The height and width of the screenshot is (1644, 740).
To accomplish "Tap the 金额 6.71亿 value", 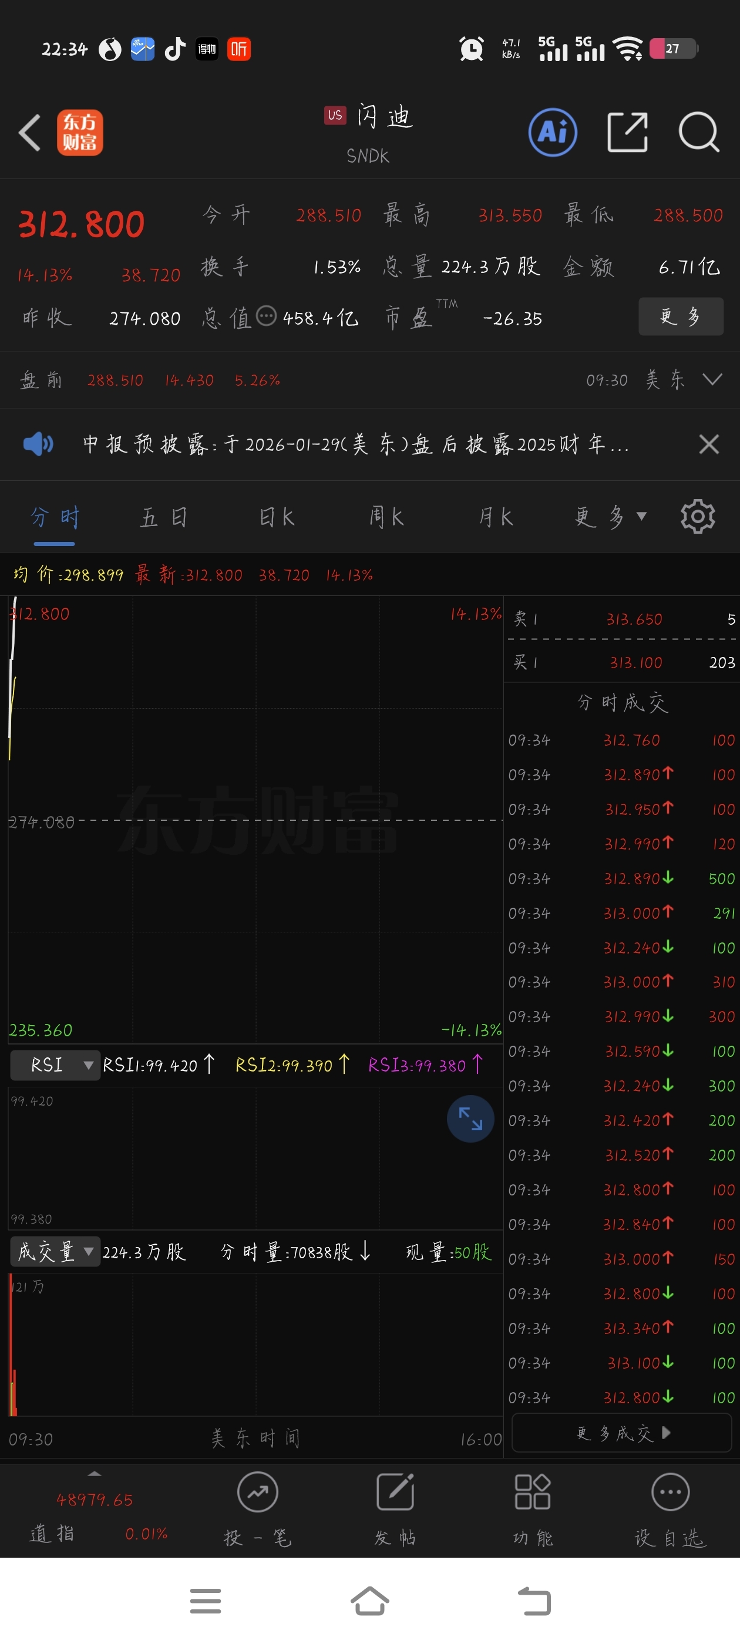I will [x=689, y=266].
